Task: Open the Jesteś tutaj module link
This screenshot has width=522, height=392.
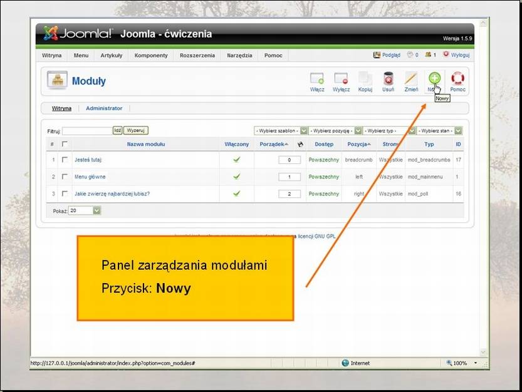Action: (x=88, y=160)
